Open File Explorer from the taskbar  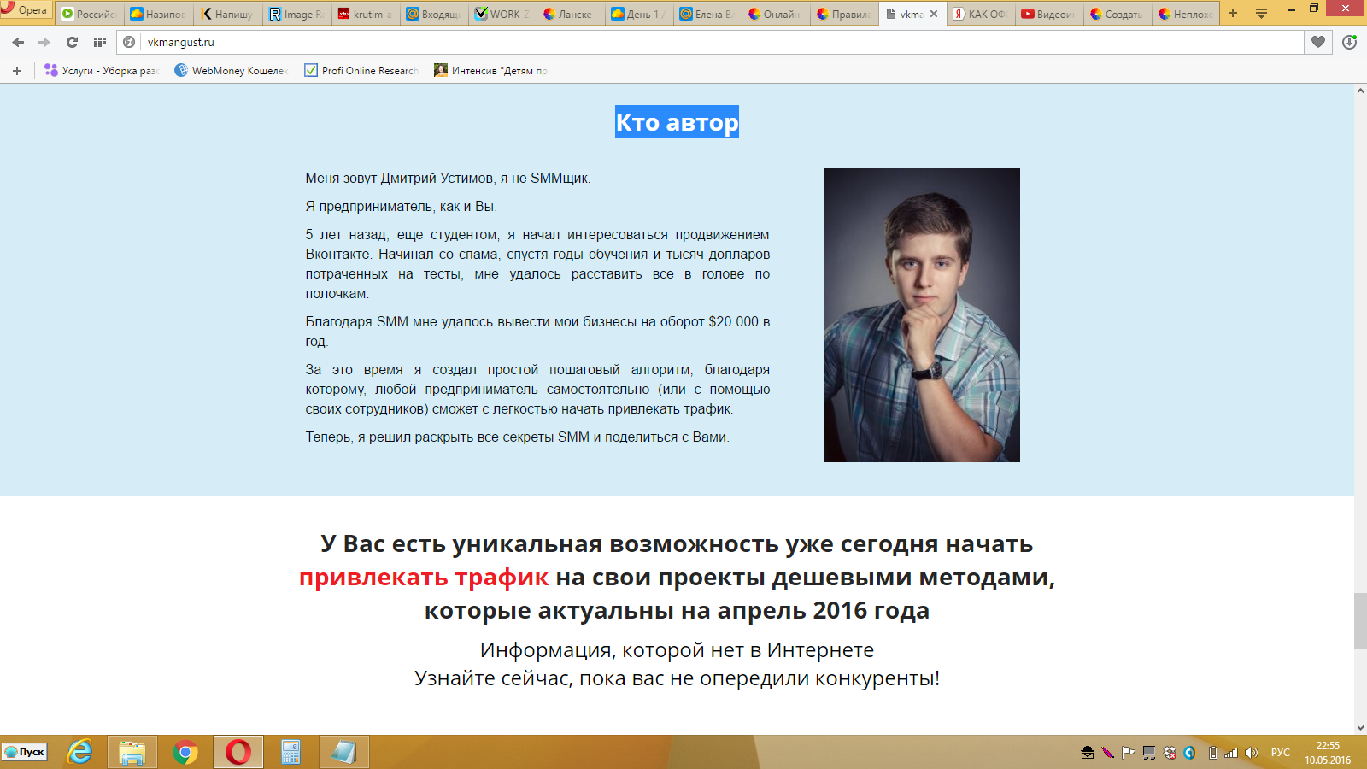pos(132,752)
